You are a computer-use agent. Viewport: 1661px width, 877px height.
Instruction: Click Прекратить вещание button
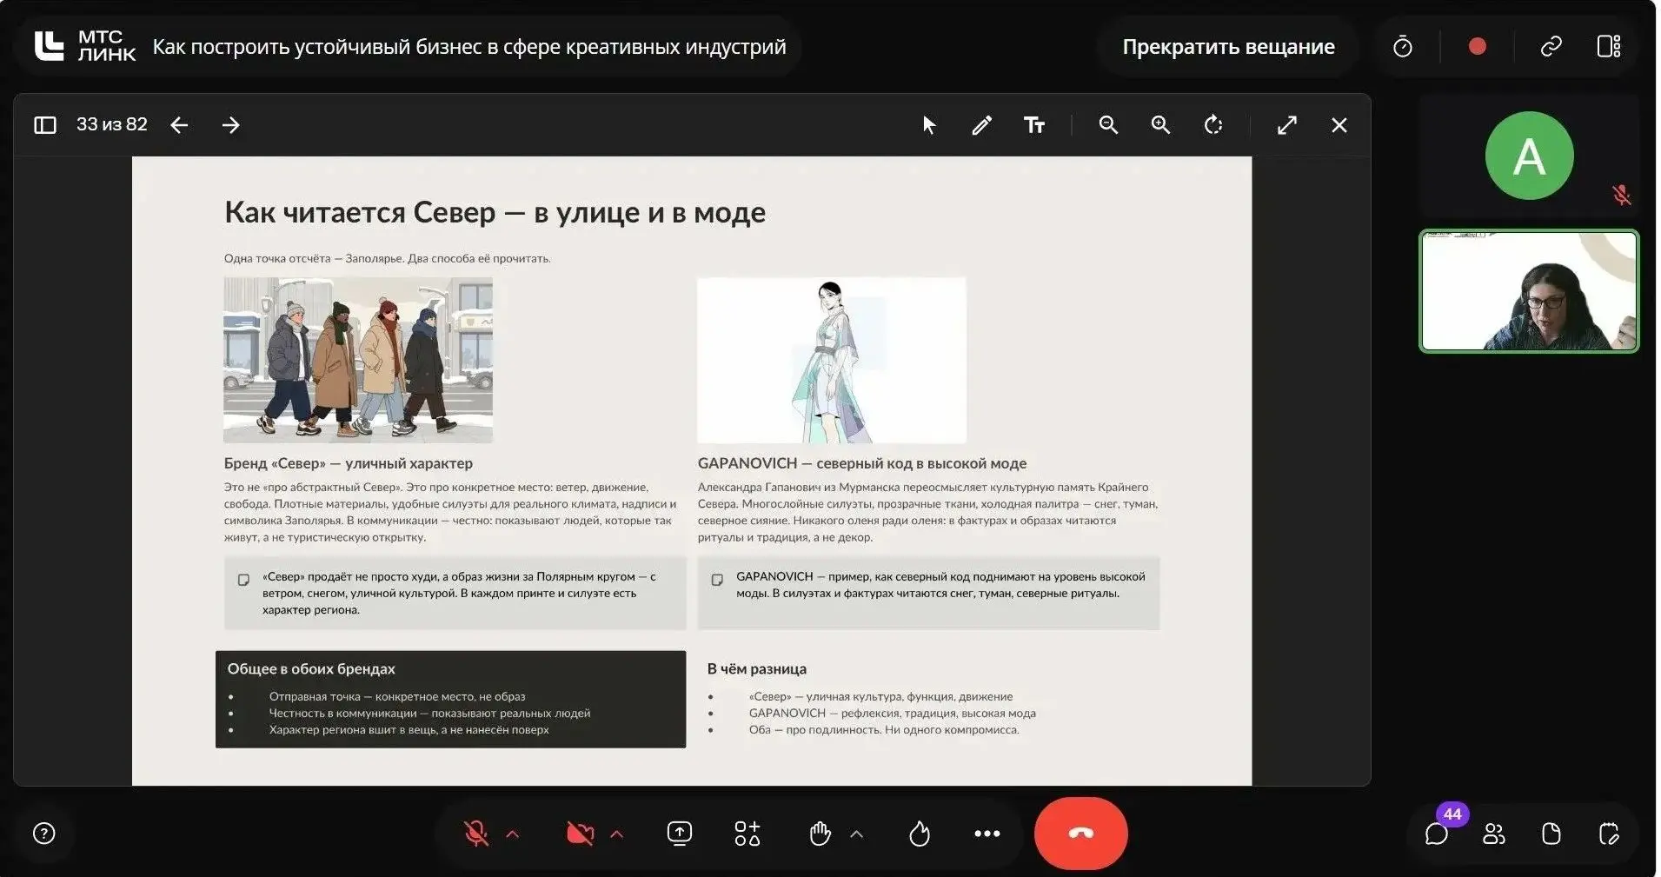[x=1228, y=47]
